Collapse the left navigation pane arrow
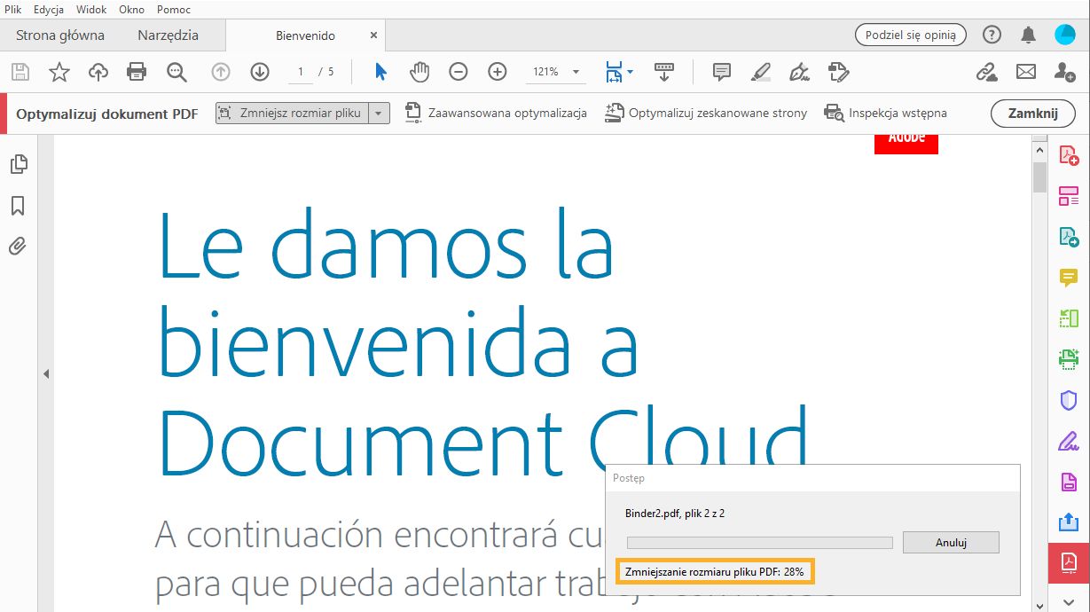1090x612 pixels. click(x=44, y=374)
